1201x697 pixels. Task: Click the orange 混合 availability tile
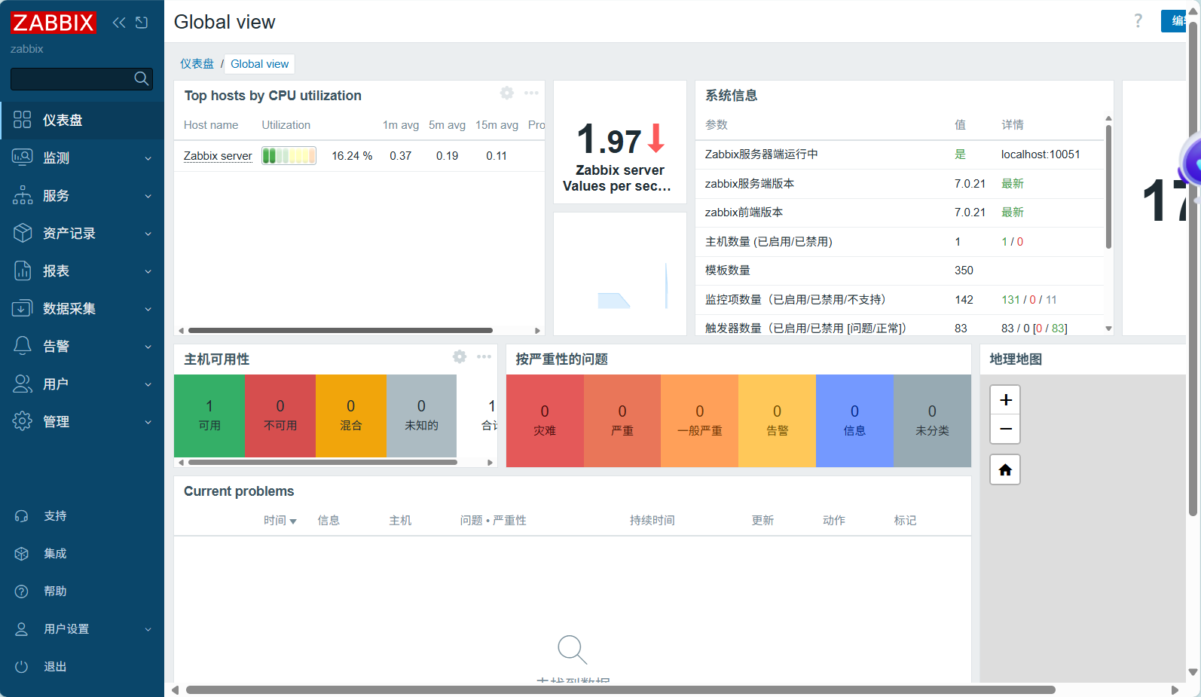point(351,416)
